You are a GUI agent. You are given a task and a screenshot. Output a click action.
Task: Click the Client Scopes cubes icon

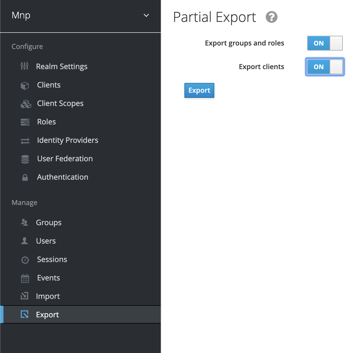tap(26, 104)
